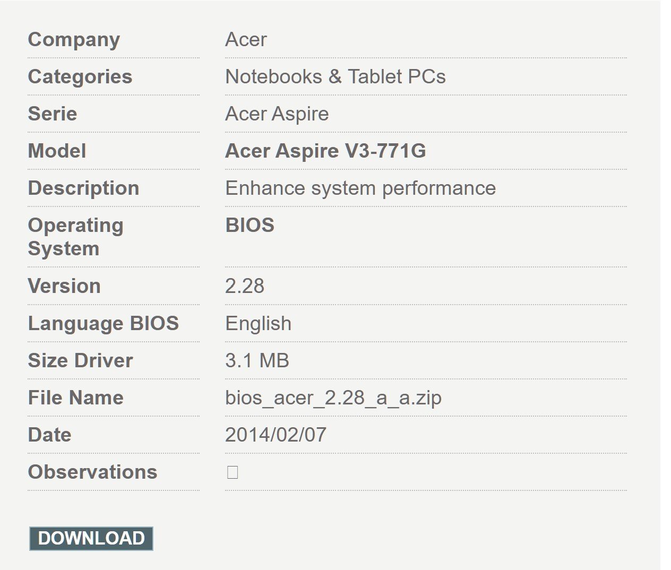671x570 pixels.
Task: Click the version number 2.28
Action: point(244,286)
